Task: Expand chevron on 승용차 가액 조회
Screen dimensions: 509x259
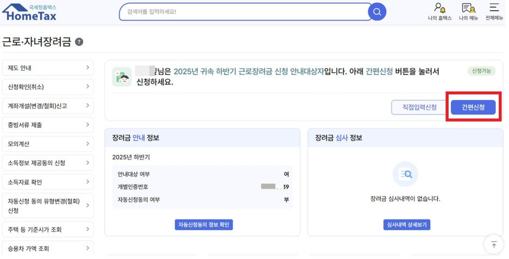Action: (88, 248)
